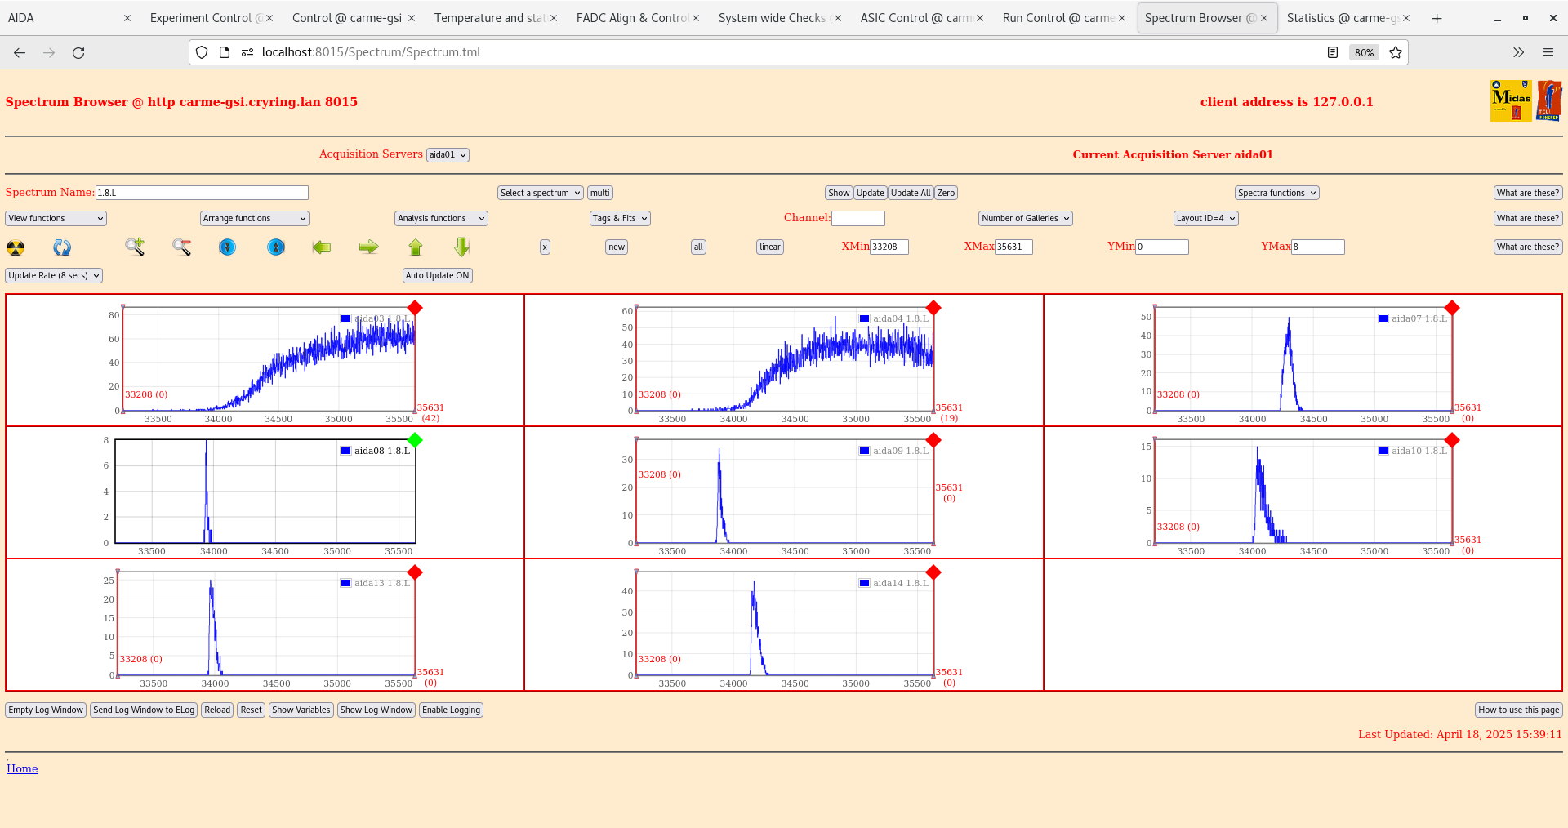
Task: Click the shield tracking protection icon
Action: [x=202, y=52]
